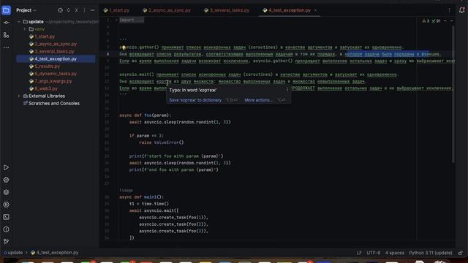468x263 pixels.
Task: Click the editor vertical scrollbar
Action: click(453, 94)
